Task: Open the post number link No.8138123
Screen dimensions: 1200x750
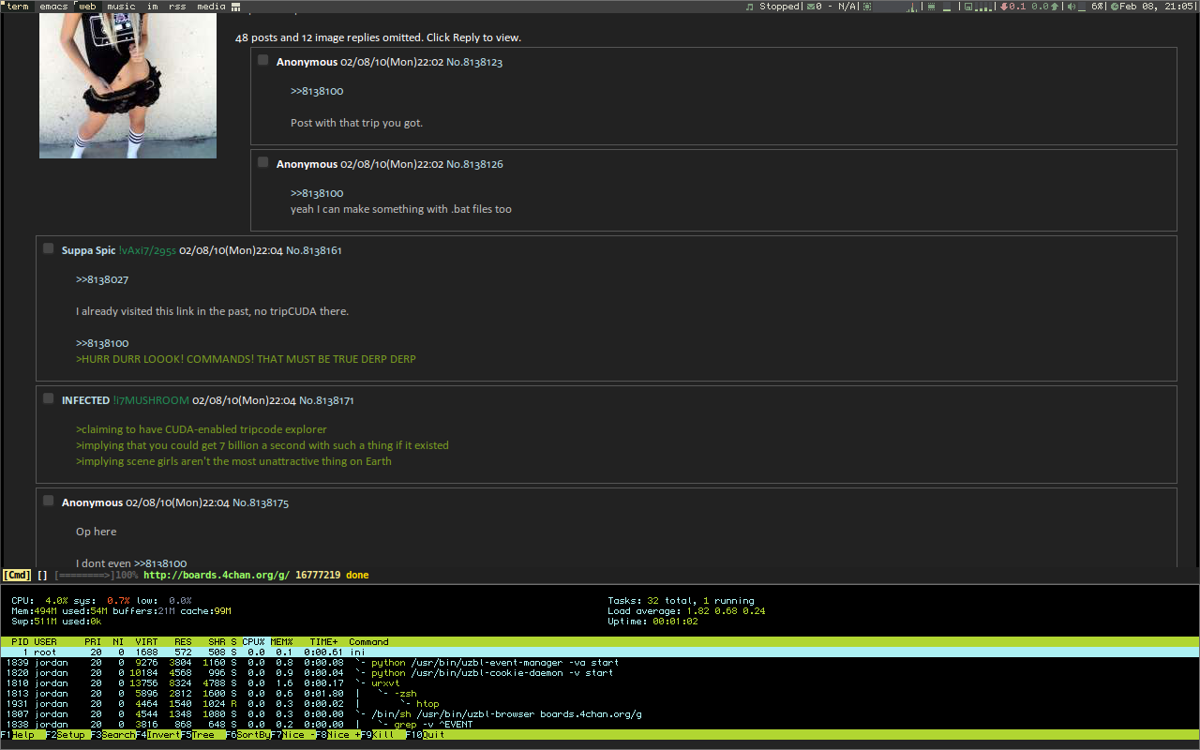Action: pyautogui.click(x=474, y=62)
